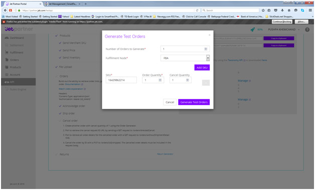Open the help question mark icon
Screen dimensions: 315x190
307,30
